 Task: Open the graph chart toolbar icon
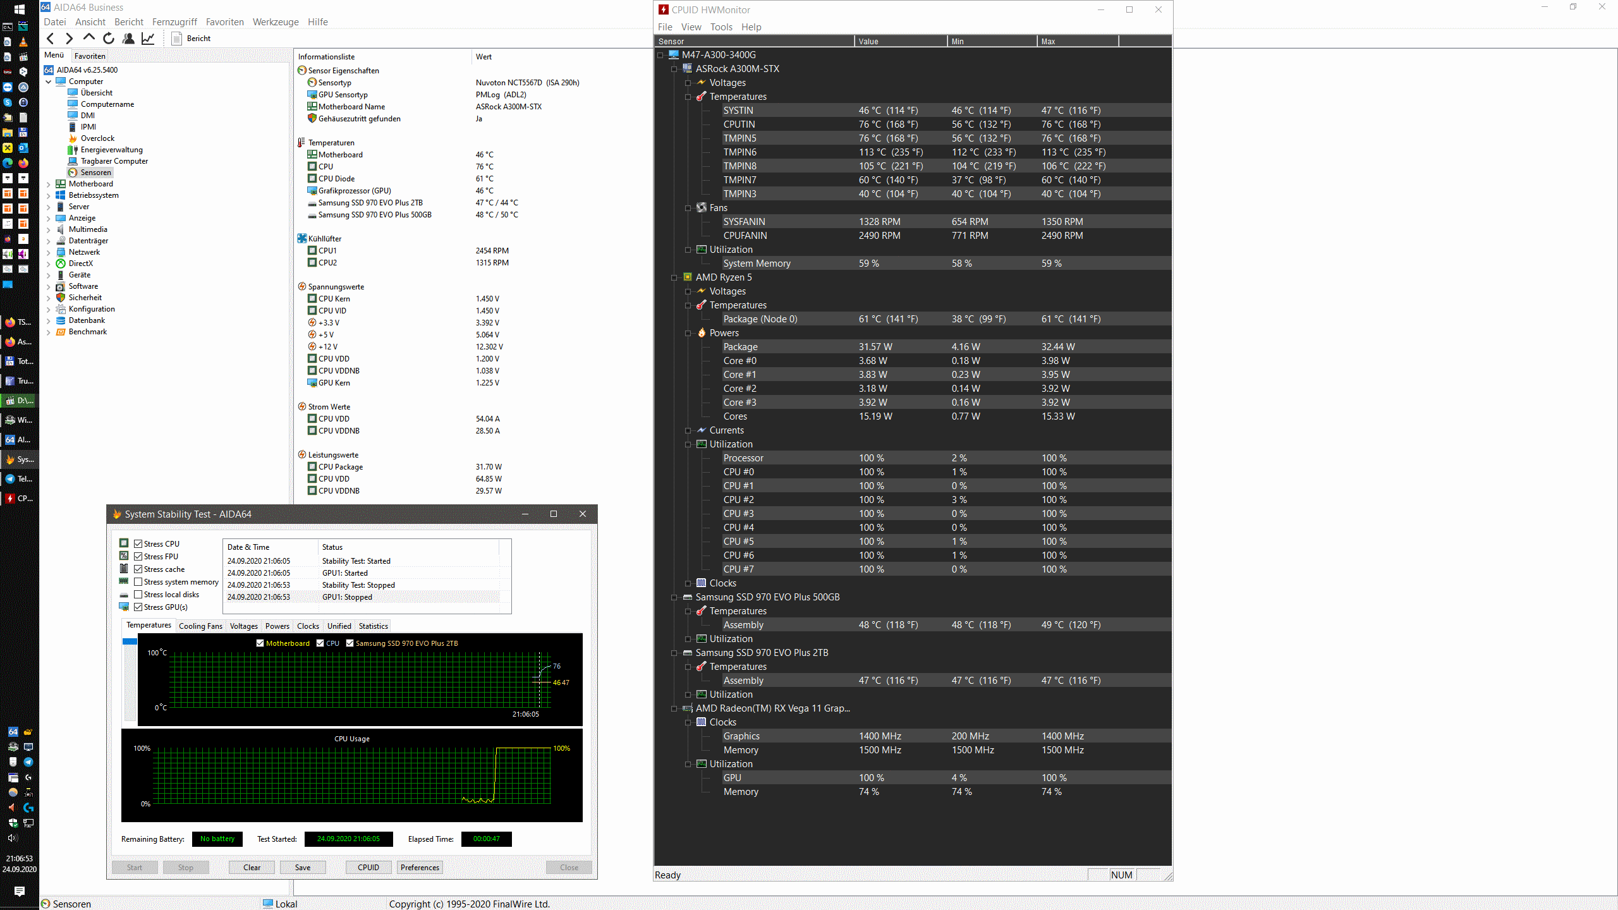148,39
